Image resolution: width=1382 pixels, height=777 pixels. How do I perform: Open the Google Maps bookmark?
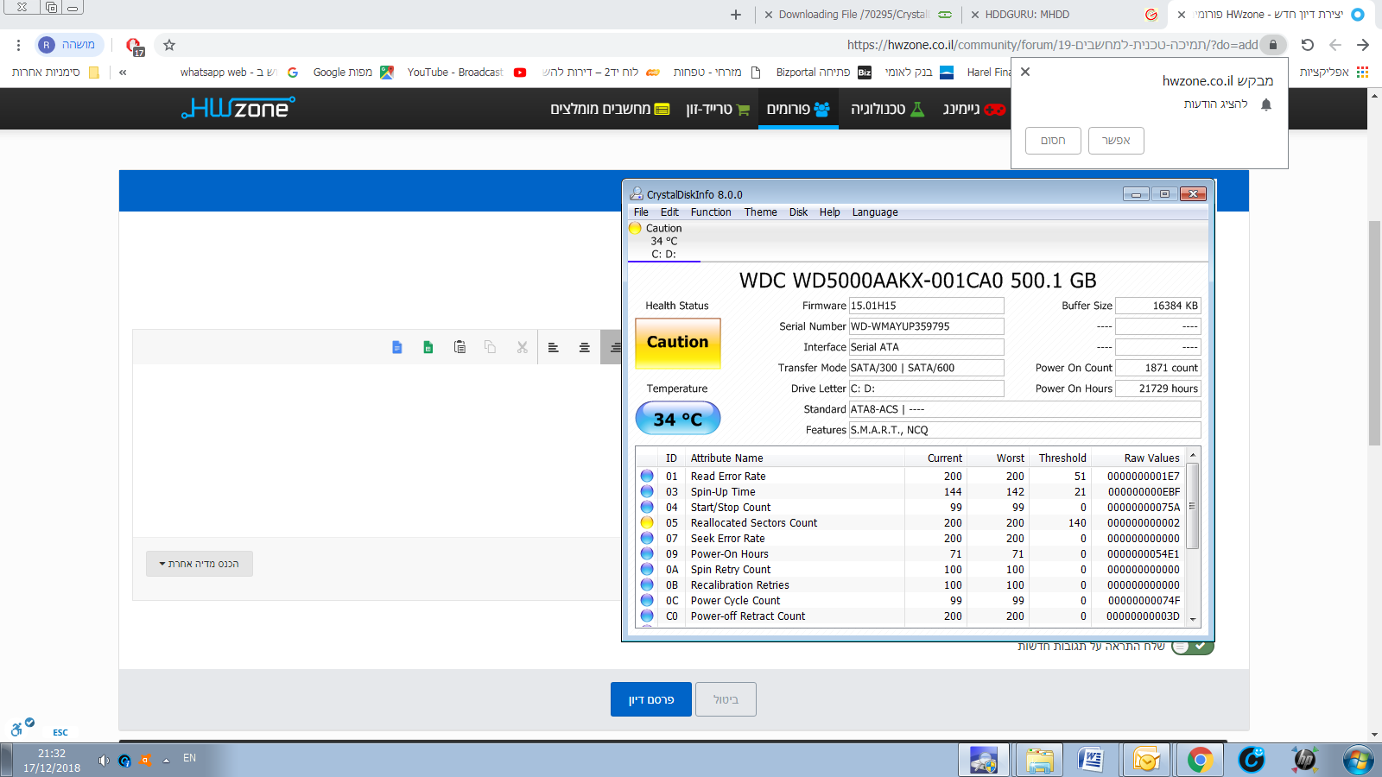(352, 73)
